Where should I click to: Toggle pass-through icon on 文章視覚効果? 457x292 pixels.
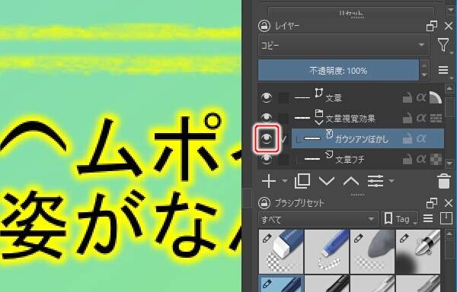click(x=436, y=118)
